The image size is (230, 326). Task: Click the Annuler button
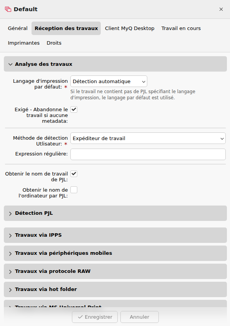[x=140, y=317]
